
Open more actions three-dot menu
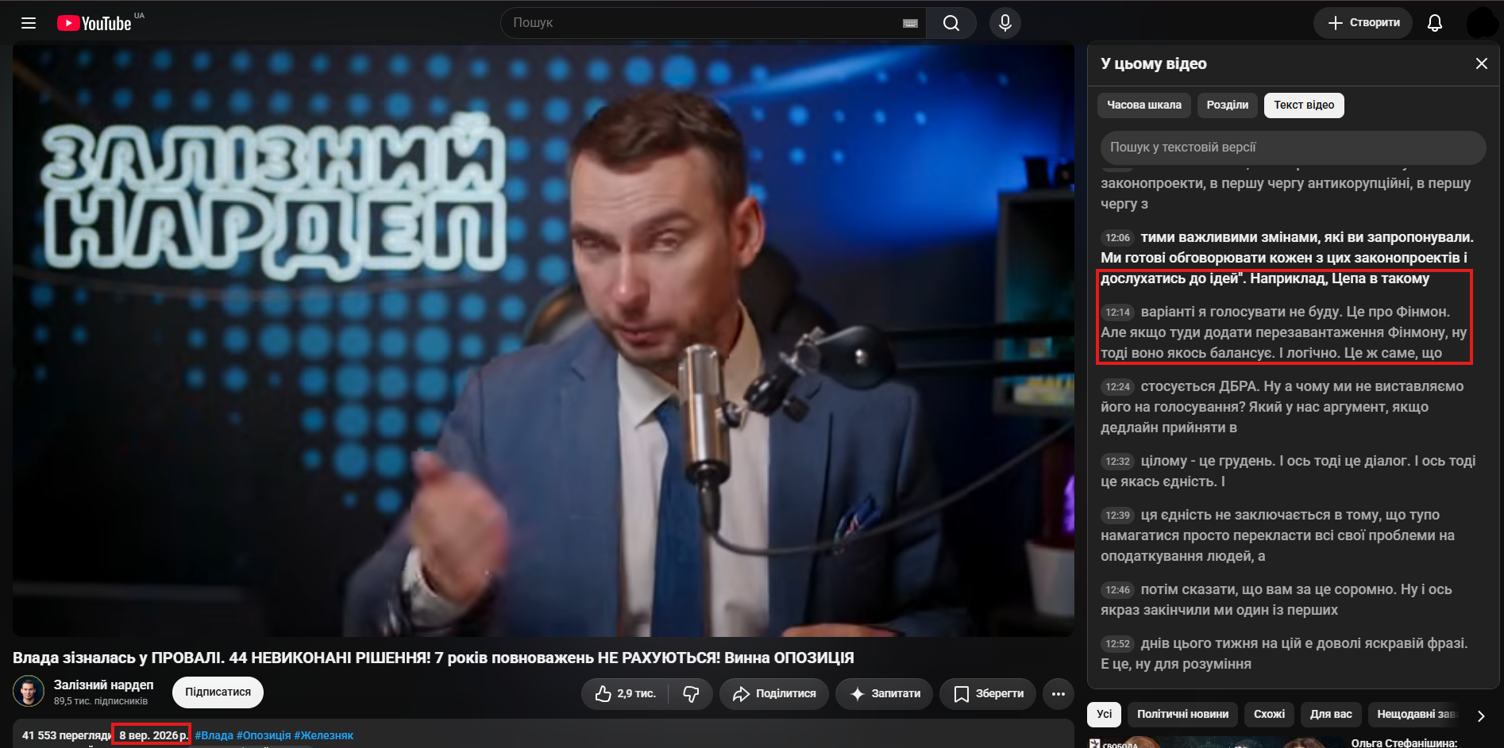[1059, 694]
